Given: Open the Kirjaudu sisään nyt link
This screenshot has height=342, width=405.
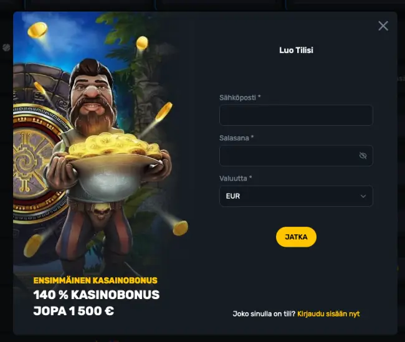Looking at the screenshot, I should 328,314.
